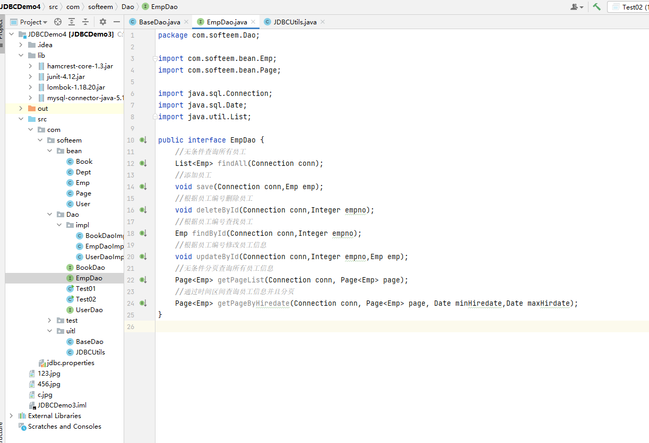Image resolution: width=649 pixels, height=443 pixels.
Task: Select junit-4.12.jar in lib
Action: (66, 76)
